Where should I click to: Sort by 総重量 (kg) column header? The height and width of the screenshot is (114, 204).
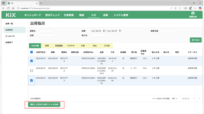143,52
